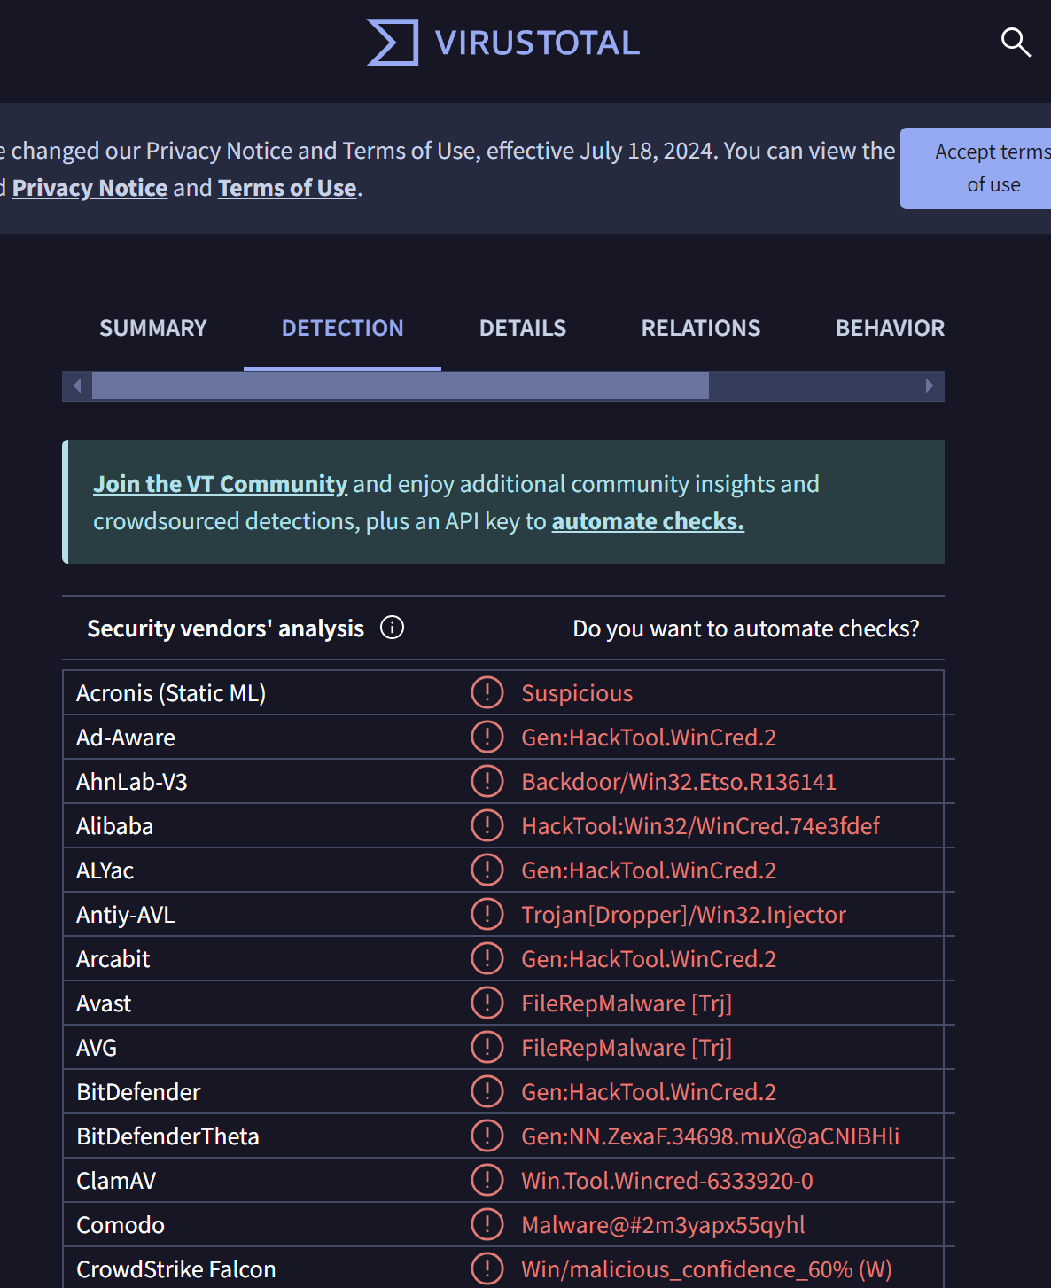Click the alert icon in AhnLab-V3 row
This screenshot has height=1288, width=1051.
point(487,781)
